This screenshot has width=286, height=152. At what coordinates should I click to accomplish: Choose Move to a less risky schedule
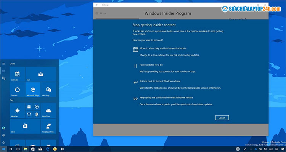point(163,48)
